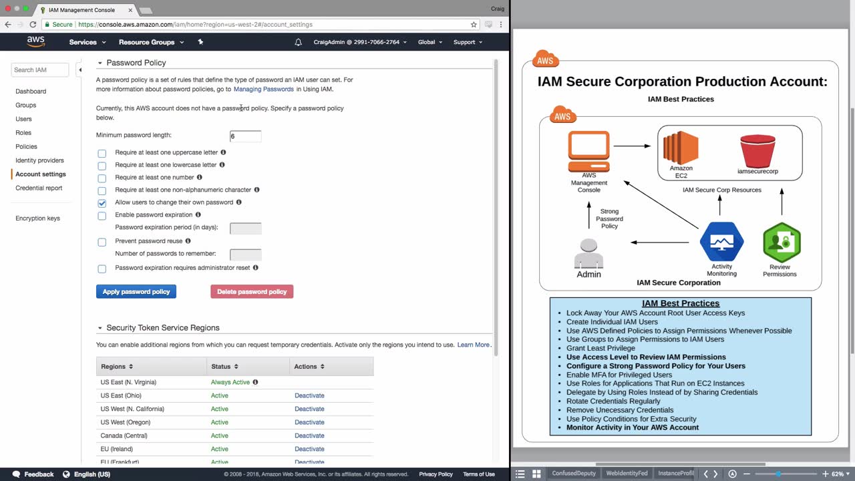
Task: Switch to the ConfusedDeputy sheet tab
Action: (x=573, y=474)
